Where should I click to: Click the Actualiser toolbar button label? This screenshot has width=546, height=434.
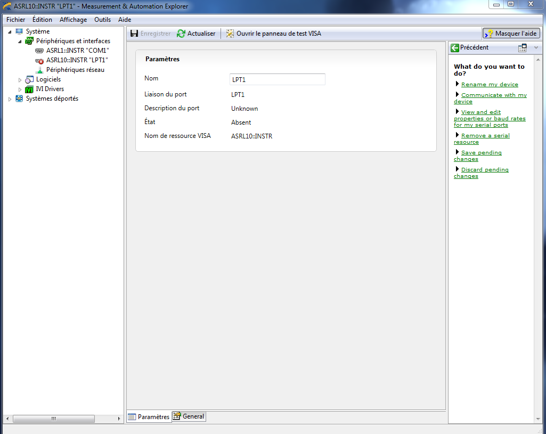pos(201,34)
